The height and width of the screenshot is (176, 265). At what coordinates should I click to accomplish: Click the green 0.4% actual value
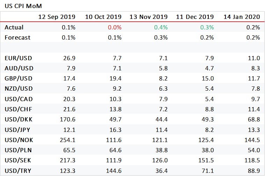[161, 27]
